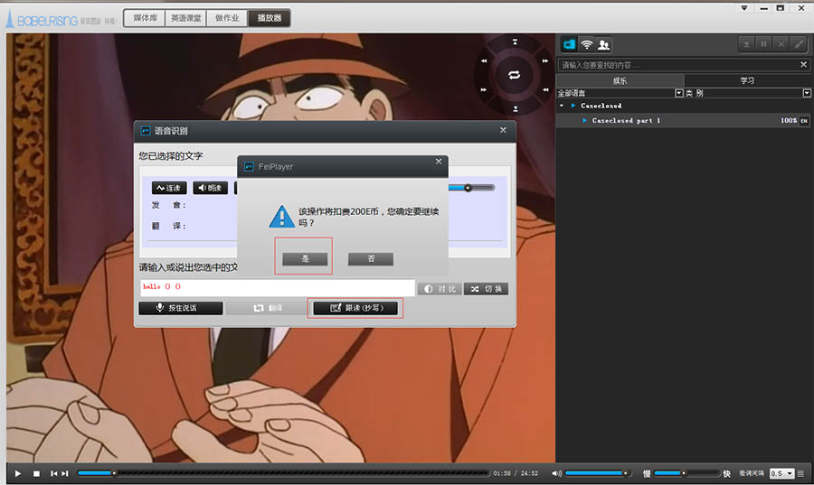
Task: Stop video playback
Action: 36,473
